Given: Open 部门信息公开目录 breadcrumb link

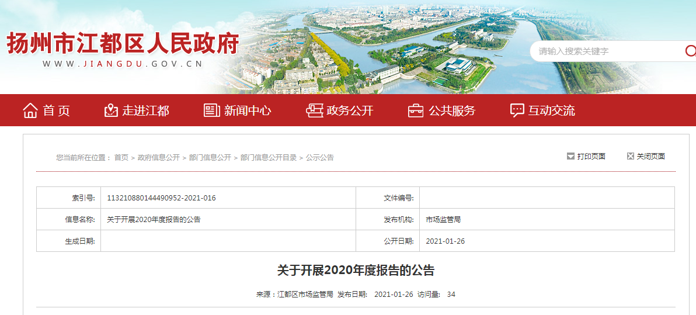Looking at the screenshot, I should (269, 158).
